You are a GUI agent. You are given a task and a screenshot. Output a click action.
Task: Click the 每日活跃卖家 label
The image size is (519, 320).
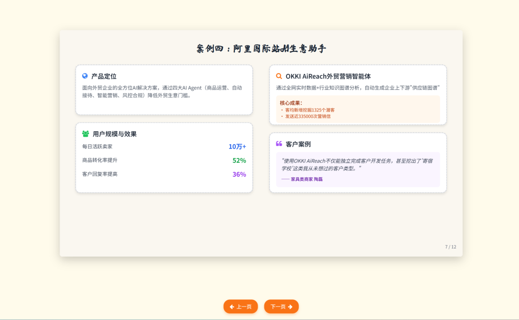click(97, 146)
